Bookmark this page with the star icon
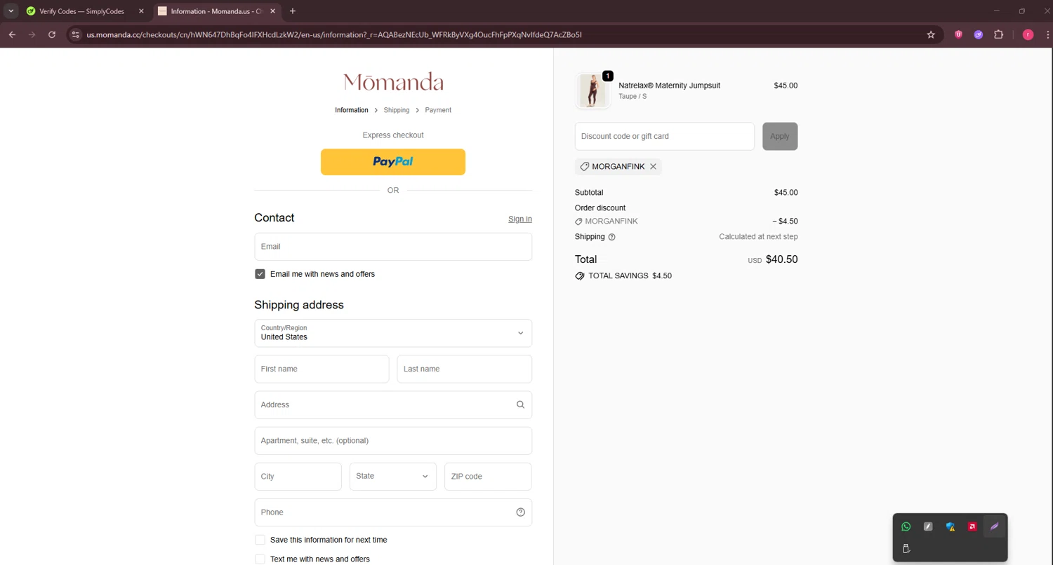Viewport: 1053px width, 565px height. click(x=931, y=34)
